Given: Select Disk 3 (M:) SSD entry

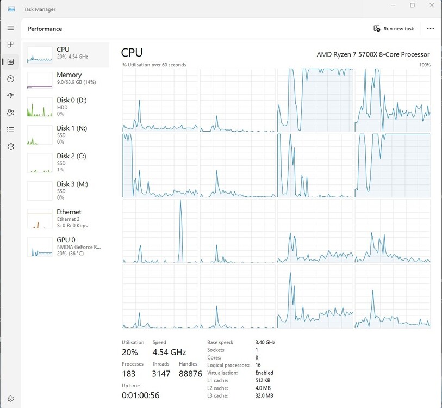Looking at the screenshot, I should (66, 191).
